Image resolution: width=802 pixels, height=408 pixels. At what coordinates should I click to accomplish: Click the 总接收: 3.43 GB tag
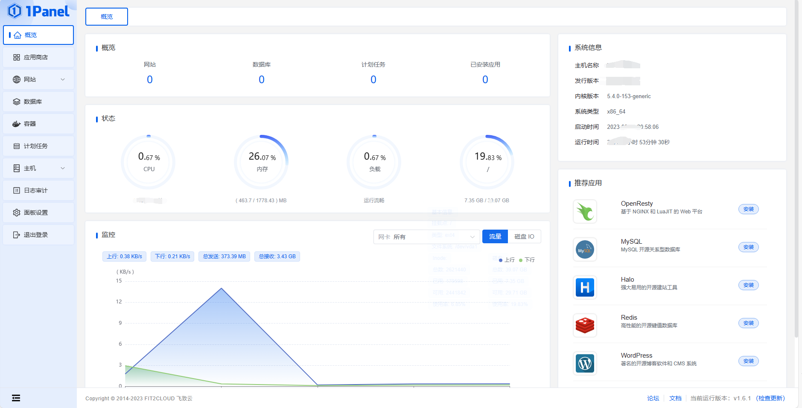click(x=277, y=256)
